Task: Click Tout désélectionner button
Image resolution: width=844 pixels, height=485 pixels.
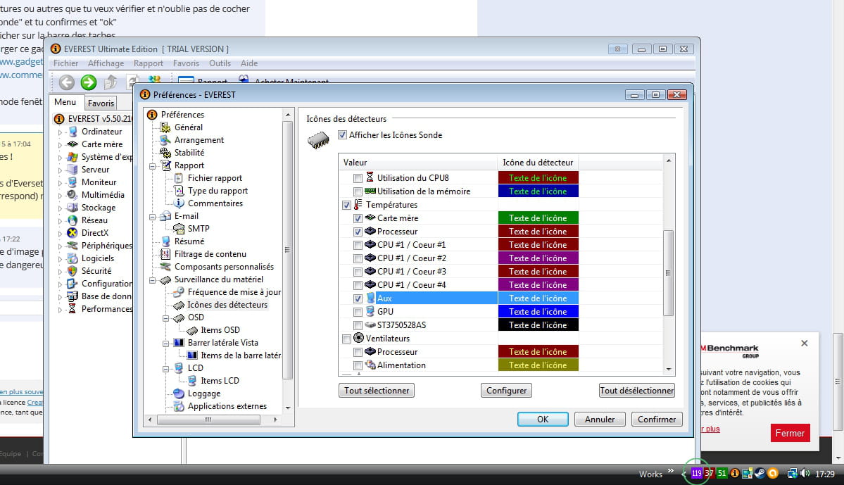Action: click(x=637, y=391)
